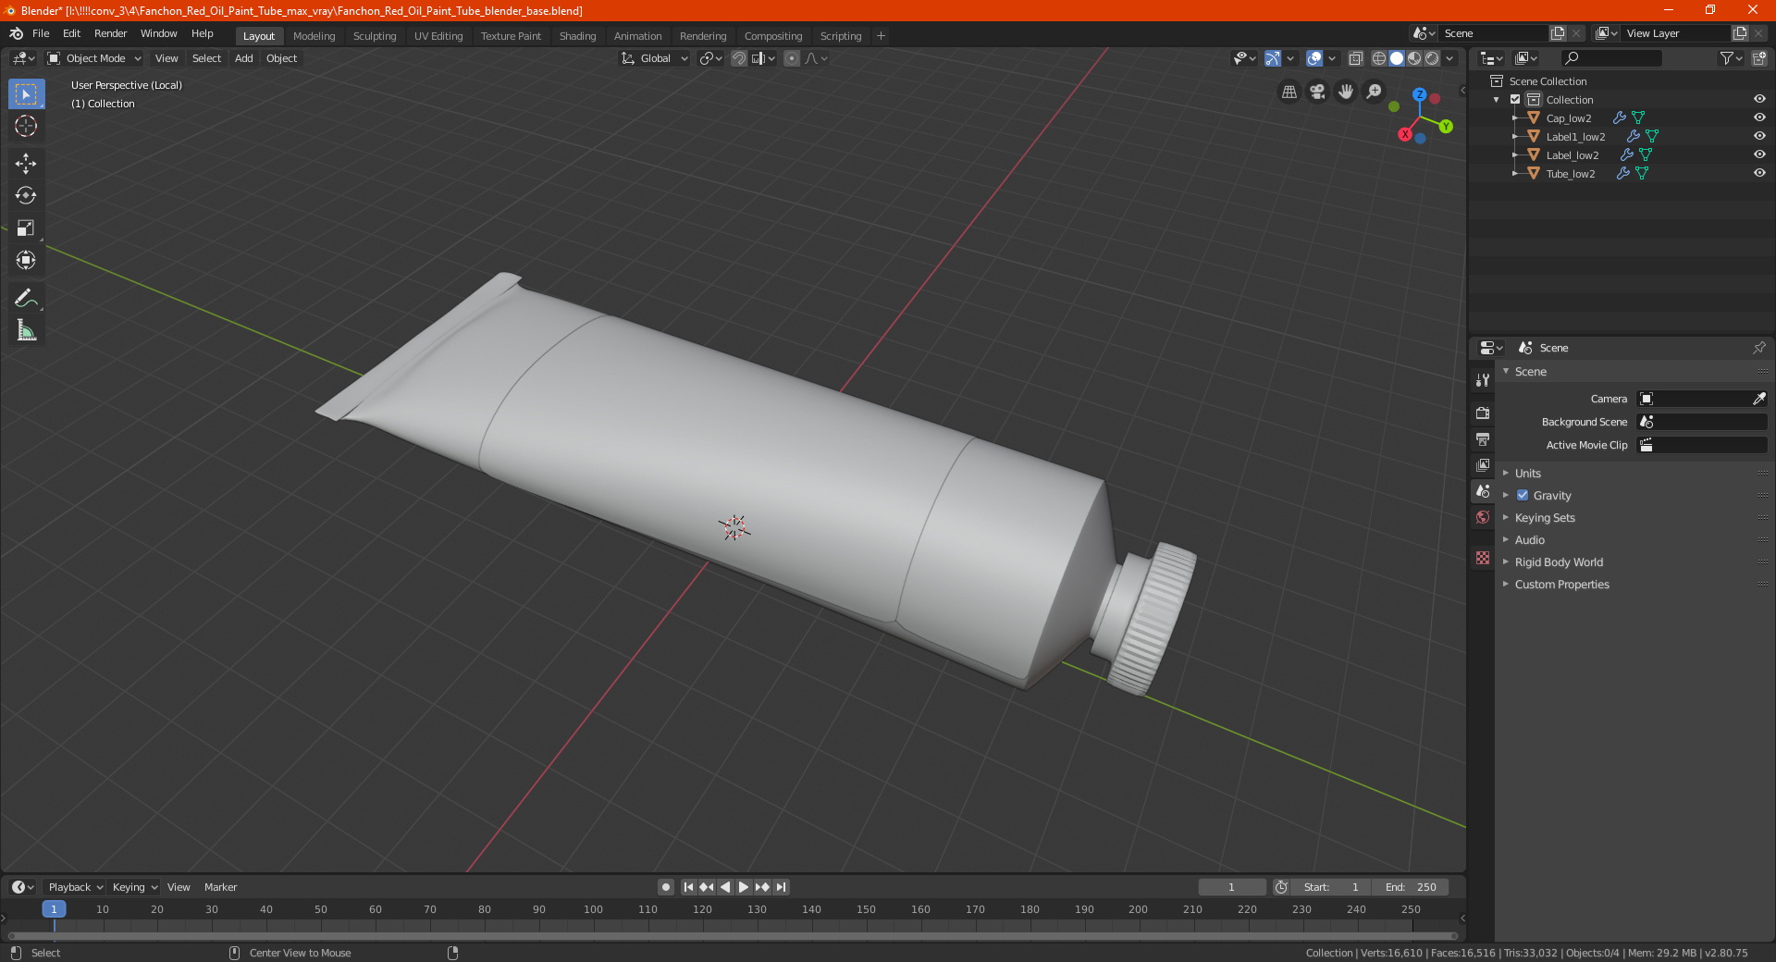Viewport: 1776px width, 962px height.
Task: Open the Output properties tab icon
Action: 1483,438
